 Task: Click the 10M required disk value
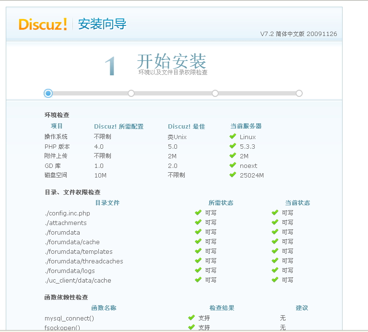100,175
